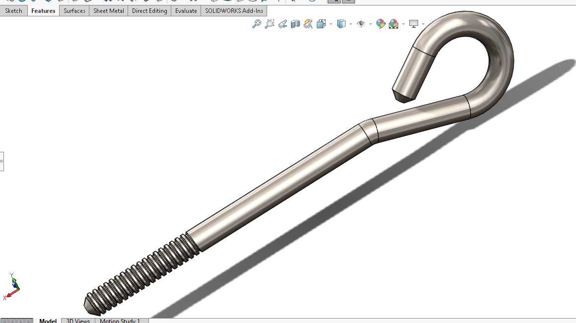The height and width of the screenshot is (323, 576).
Task: Open the Direct Editing tab
Action: [x=149, y=10]
